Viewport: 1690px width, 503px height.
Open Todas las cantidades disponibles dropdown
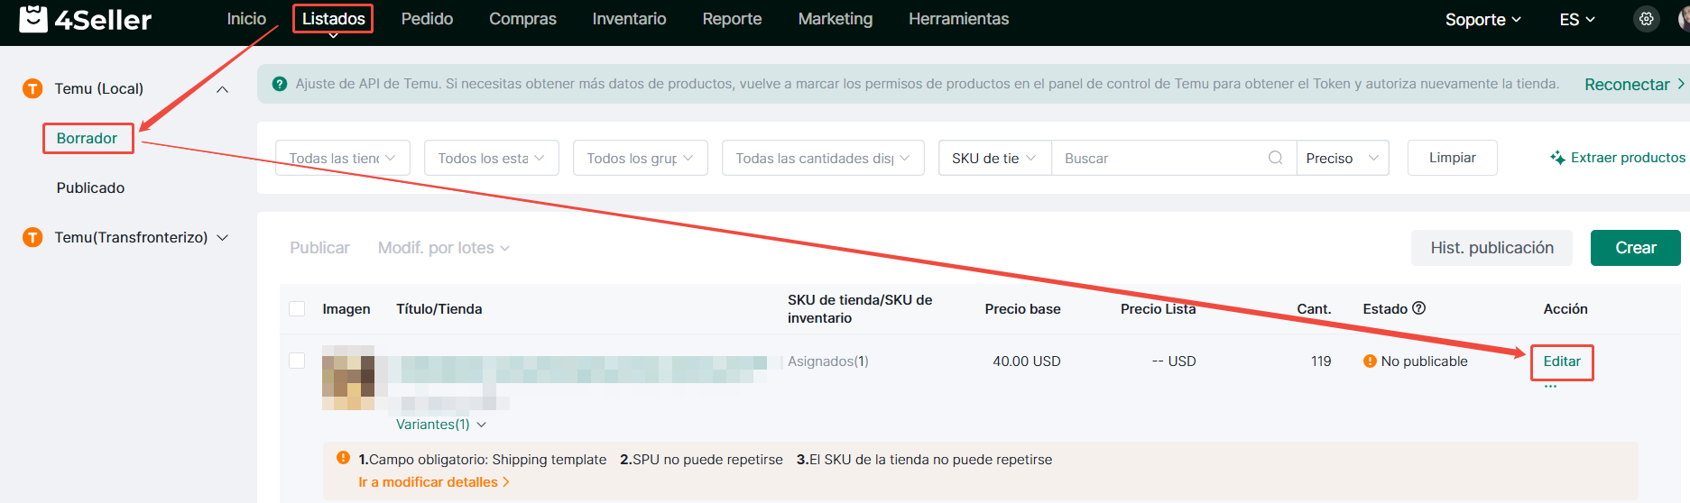click(x=823, y=158)
